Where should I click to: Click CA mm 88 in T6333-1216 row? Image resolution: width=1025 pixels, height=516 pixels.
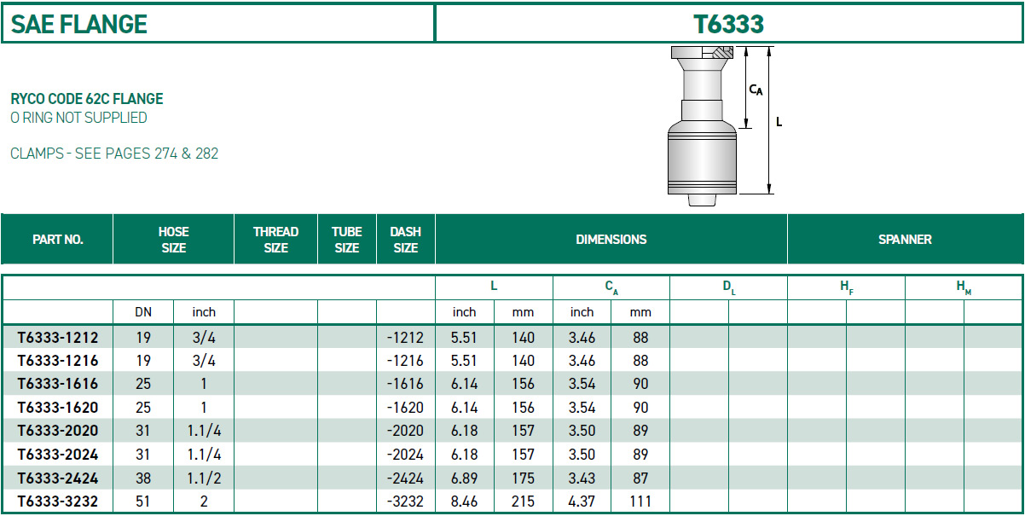tap(640, 361)
